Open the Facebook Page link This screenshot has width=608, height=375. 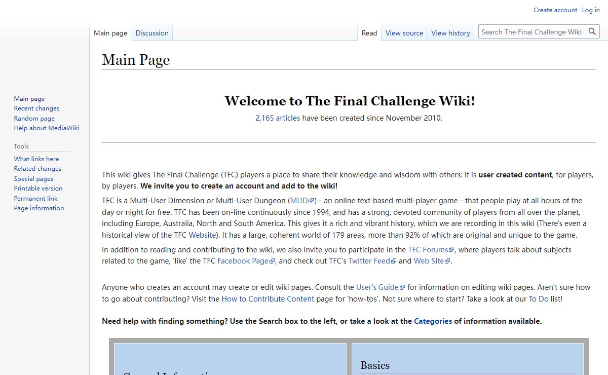(246, 261)
